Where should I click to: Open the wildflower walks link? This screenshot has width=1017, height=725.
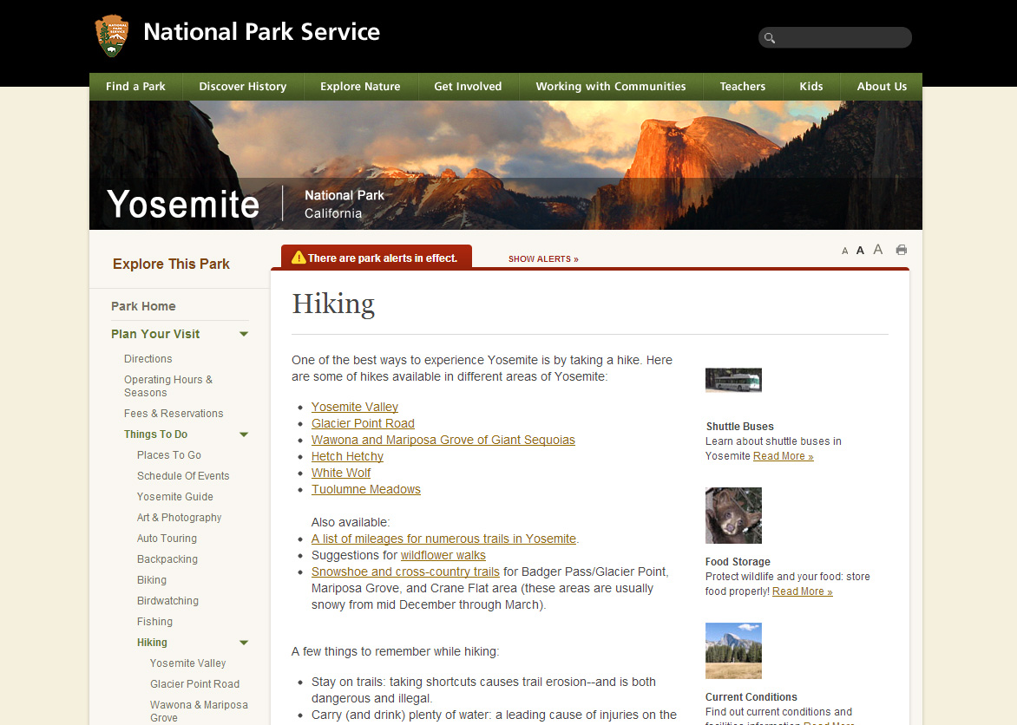pos(443,555)
